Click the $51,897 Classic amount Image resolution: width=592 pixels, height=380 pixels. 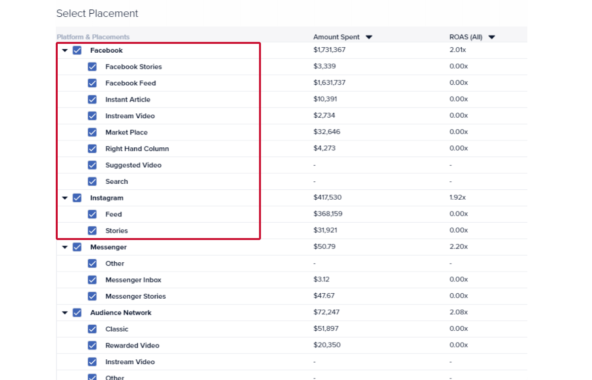click(326, 328)
